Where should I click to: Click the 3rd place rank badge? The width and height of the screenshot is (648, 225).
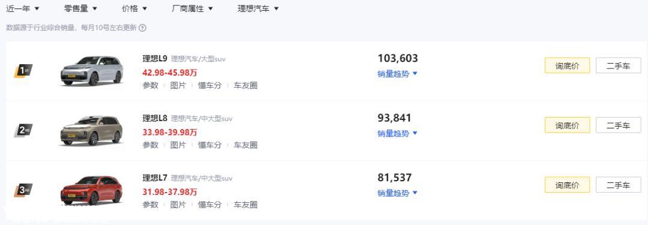pyautogui.click(x=23, y=190)
